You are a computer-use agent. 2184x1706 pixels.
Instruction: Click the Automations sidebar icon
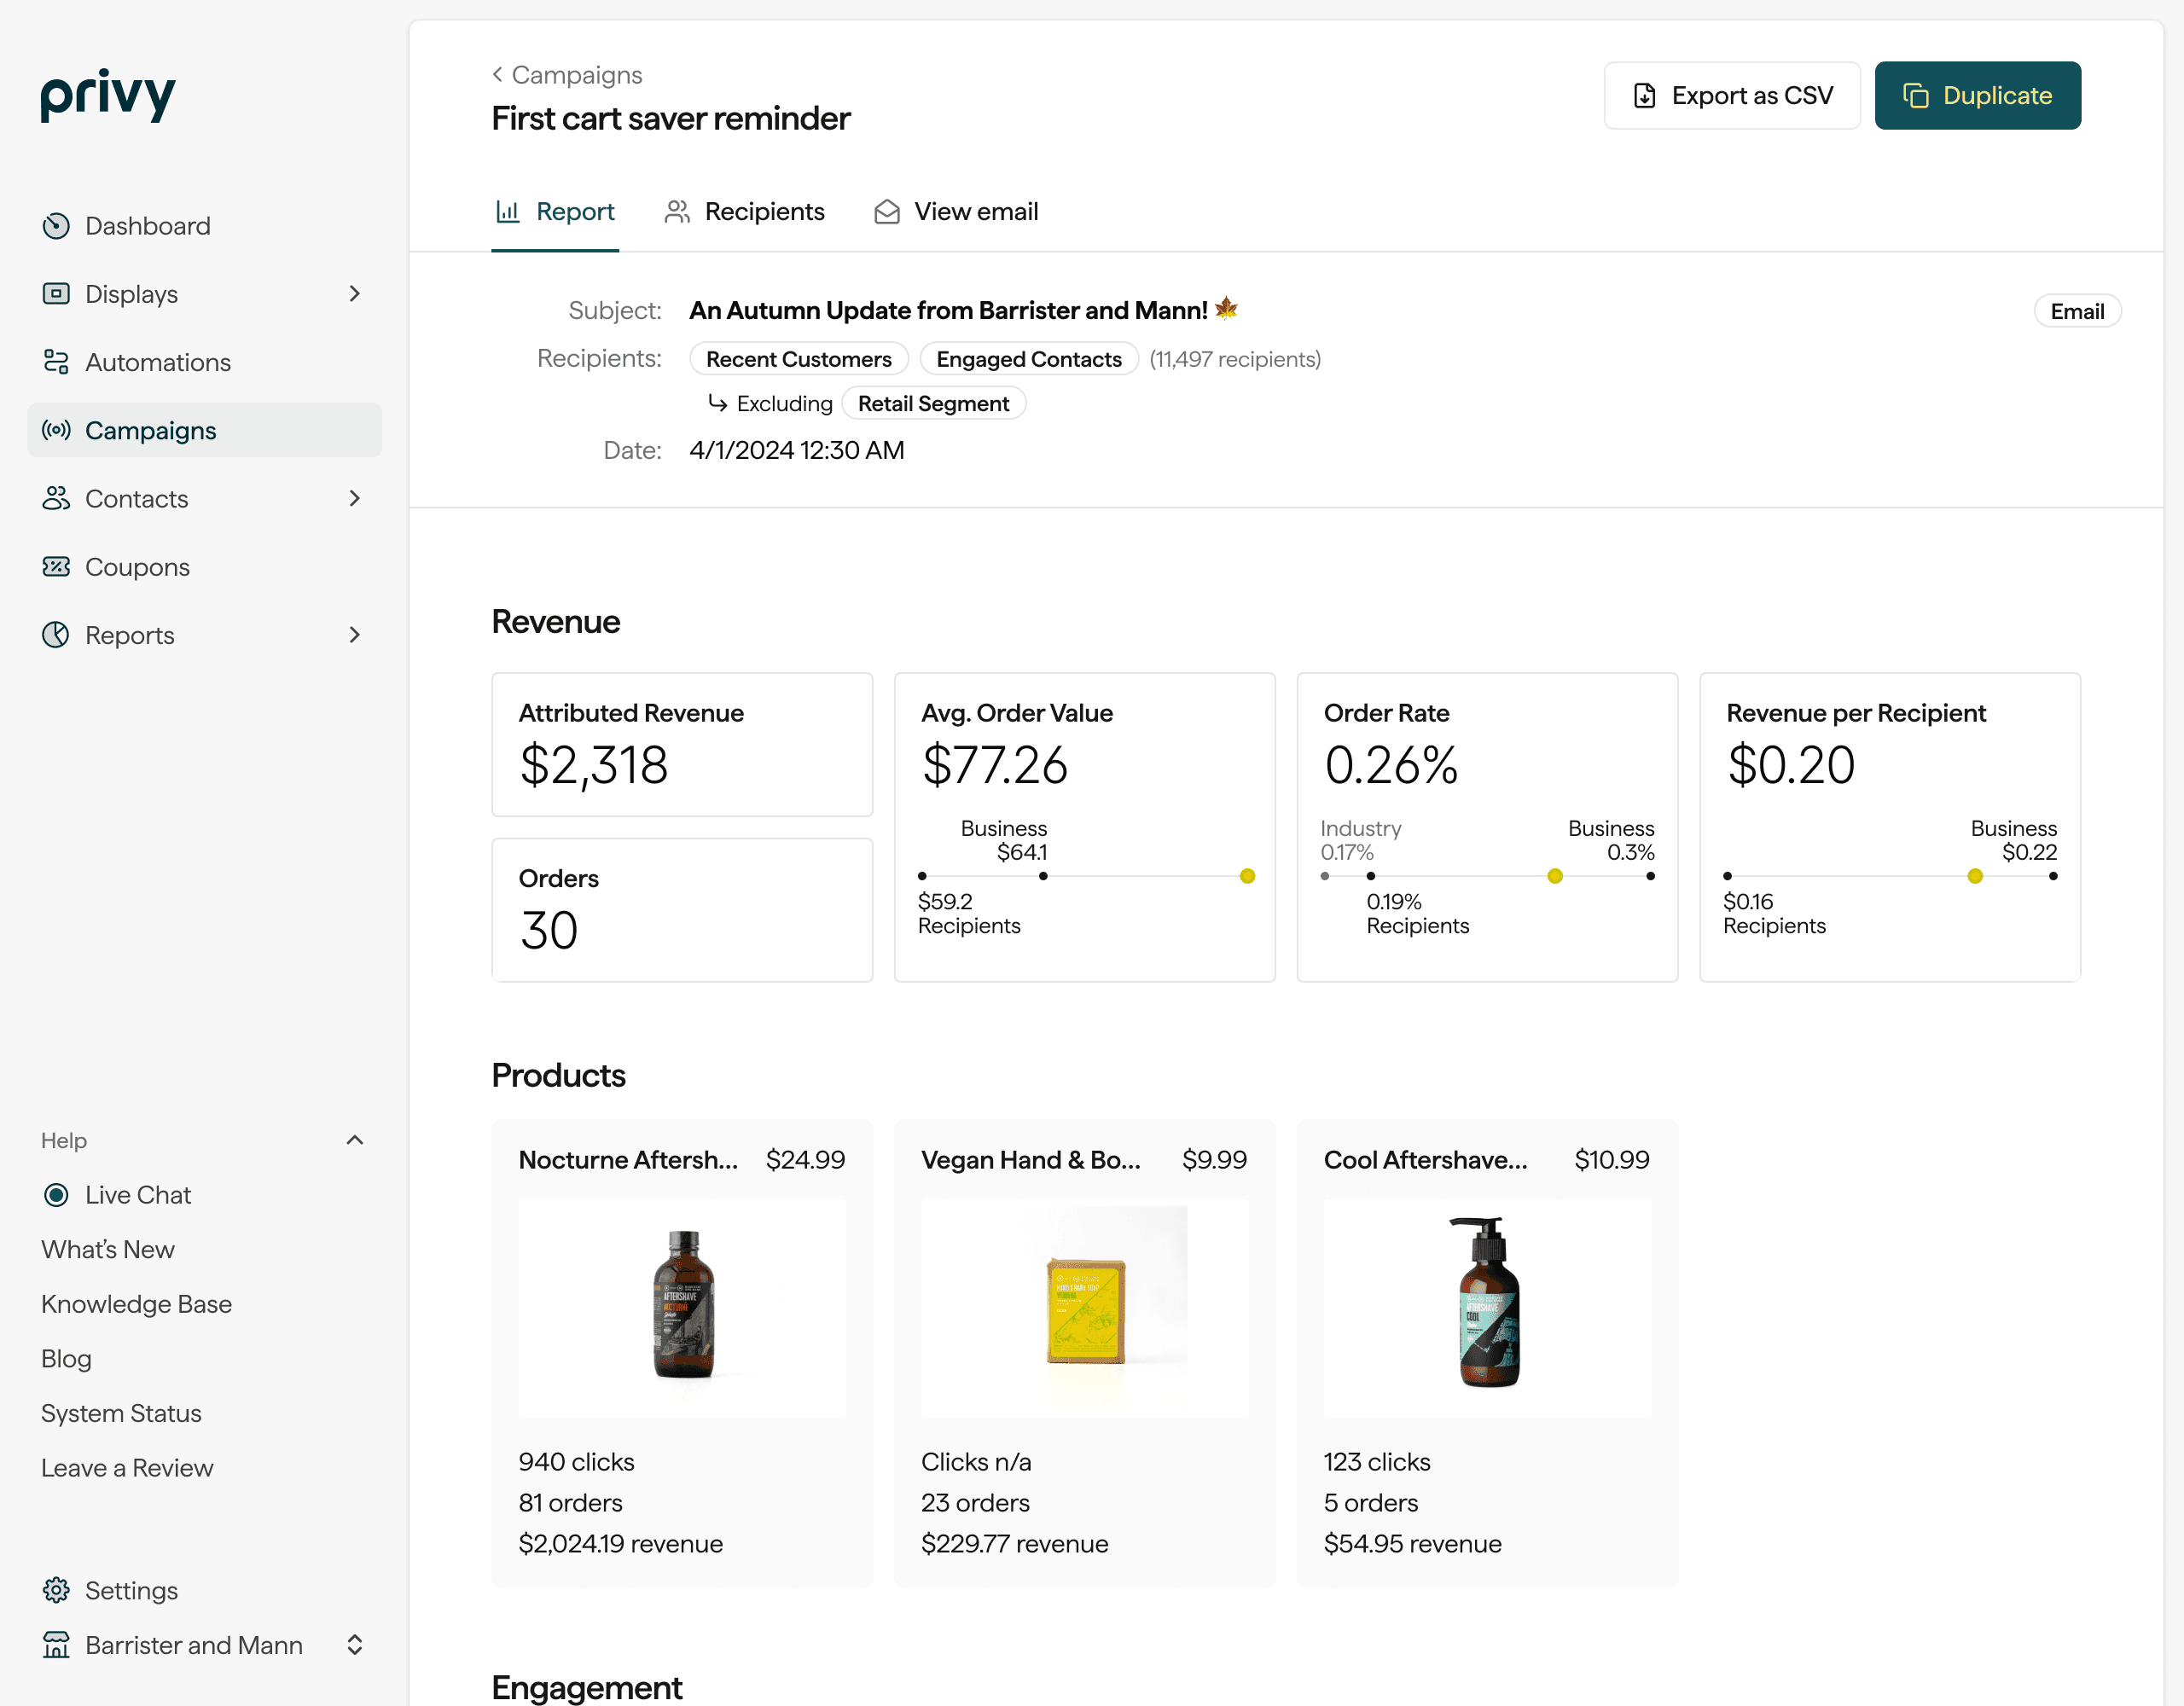coord(56,362)
